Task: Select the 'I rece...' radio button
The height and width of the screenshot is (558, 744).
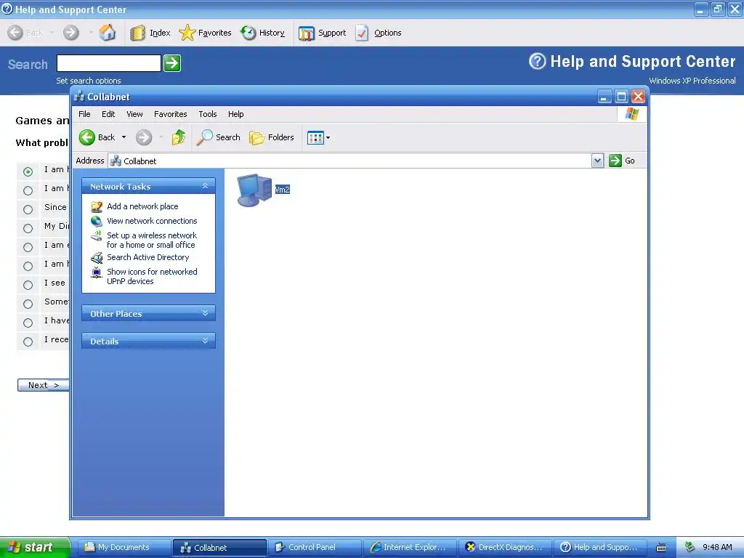Action: (28, 341)
